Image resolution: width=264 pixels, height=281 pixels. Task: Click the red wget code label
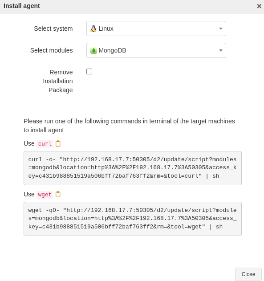[45, 195]
